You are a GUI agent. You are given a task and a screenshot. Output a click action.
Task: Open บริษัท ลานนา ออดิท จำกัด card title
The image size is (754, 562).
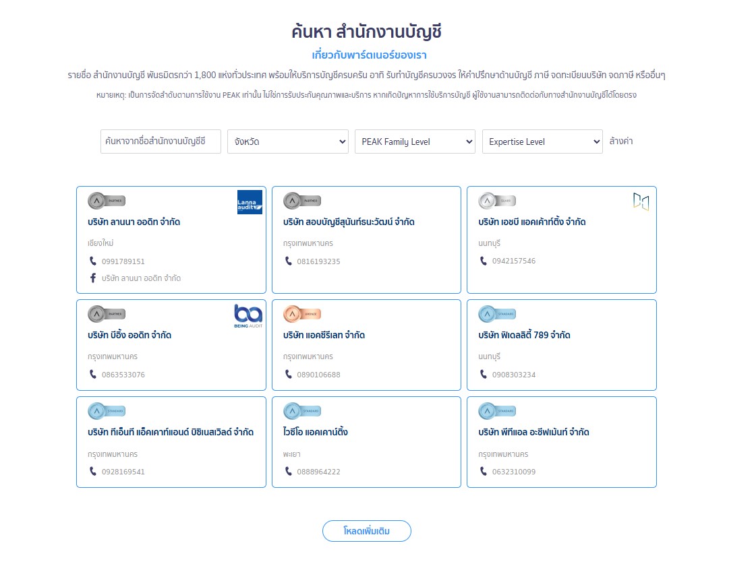pos(134,222)
